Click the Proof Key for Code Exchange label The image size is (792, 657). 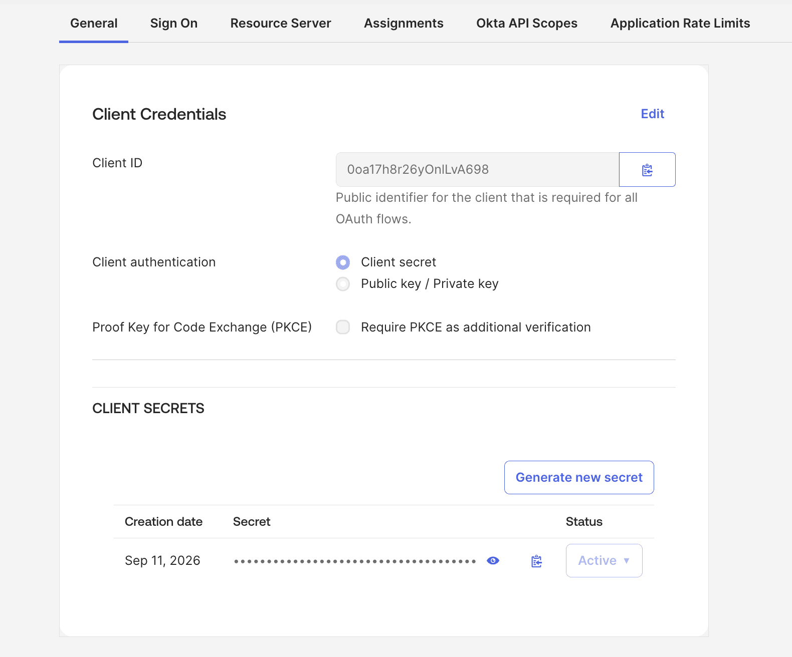click(202, 327)
